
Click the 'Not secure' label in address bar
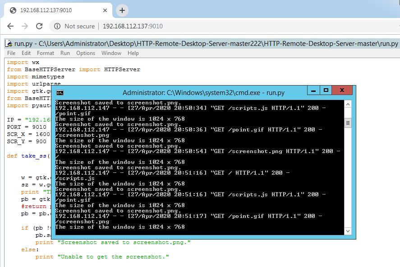pyautogui.click(x=79, y=26)
